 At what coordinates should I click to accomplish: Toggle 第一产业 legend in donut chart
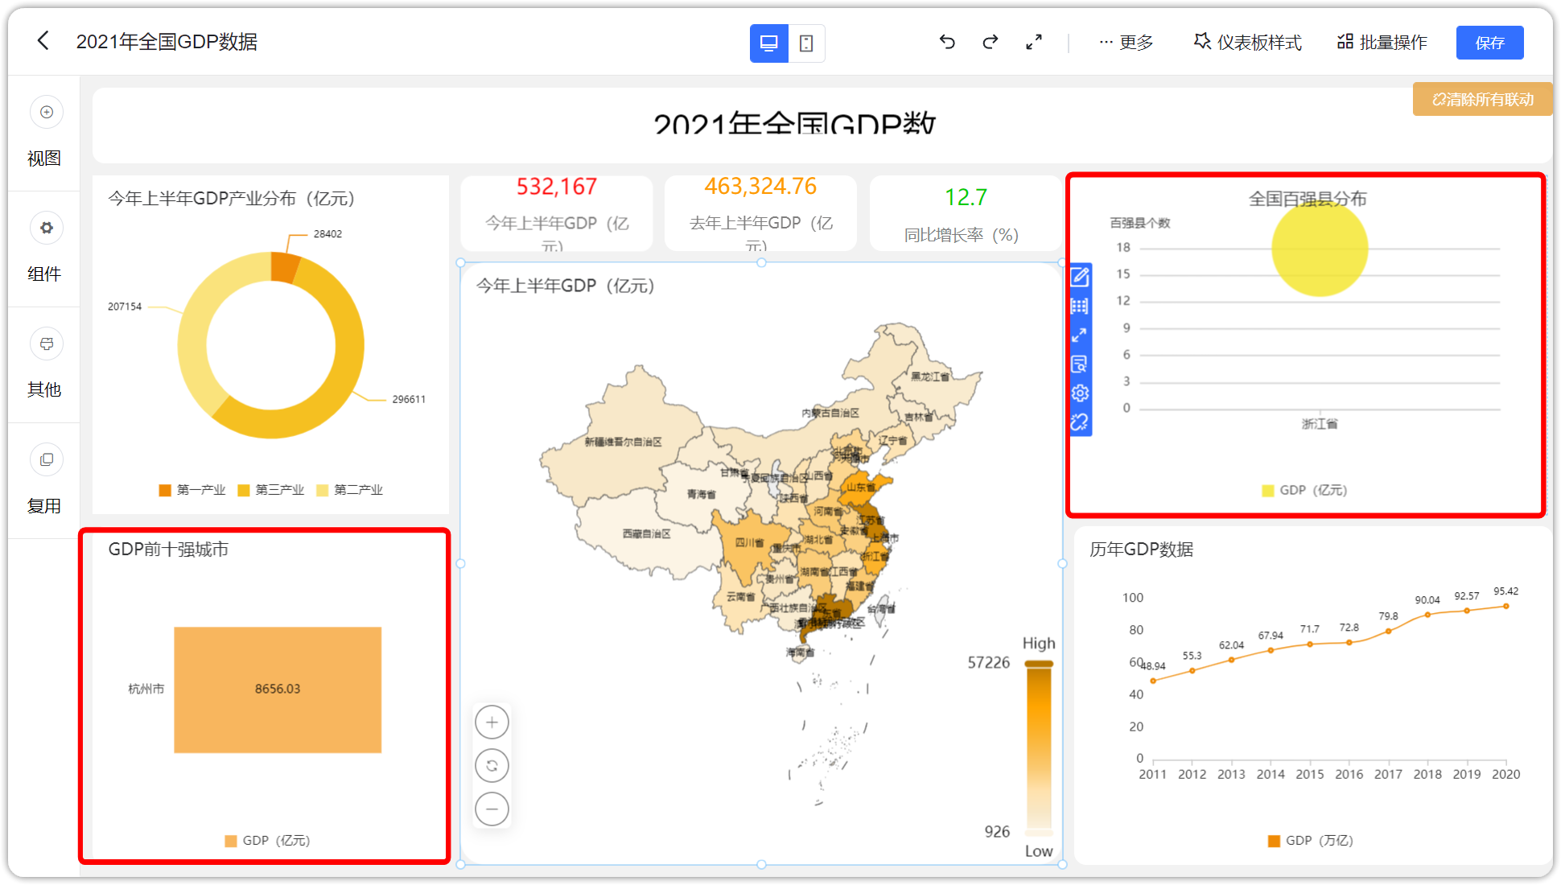click(x=192, y=490)
